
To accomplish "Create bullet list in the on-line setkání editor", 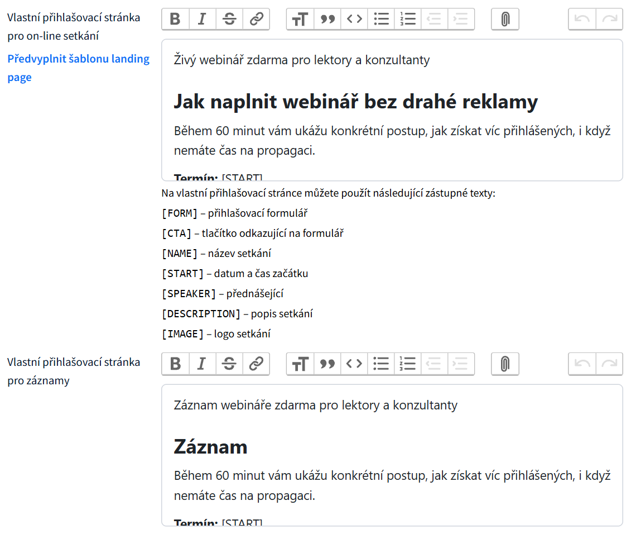I will click(381, 19).
